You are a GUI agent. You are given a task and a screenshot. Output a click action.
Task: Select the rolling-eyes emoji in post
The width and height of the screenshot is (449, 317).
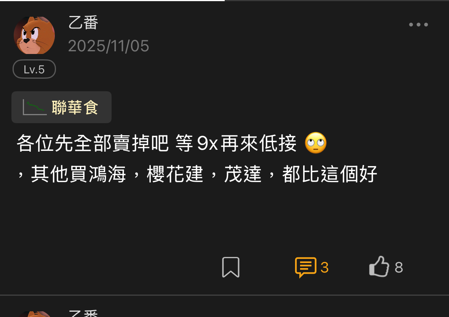(316, 143)
